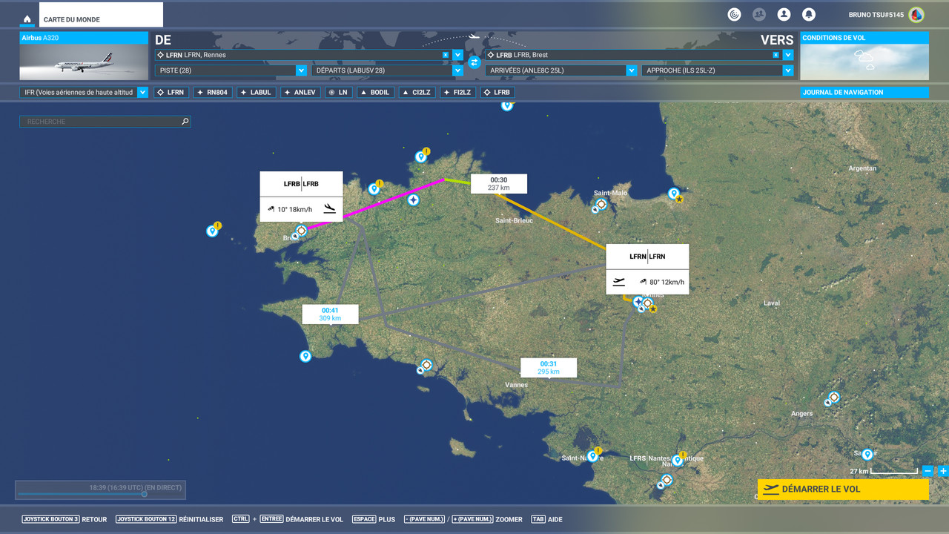Expand the arrival airport dropdown arrow
949x534 pixels.
(x=788, y=55)
